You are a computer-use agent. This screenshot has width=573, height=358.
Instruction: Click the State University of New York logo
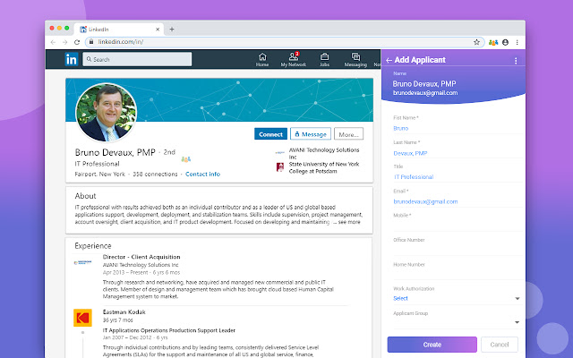tap(280, 167)
